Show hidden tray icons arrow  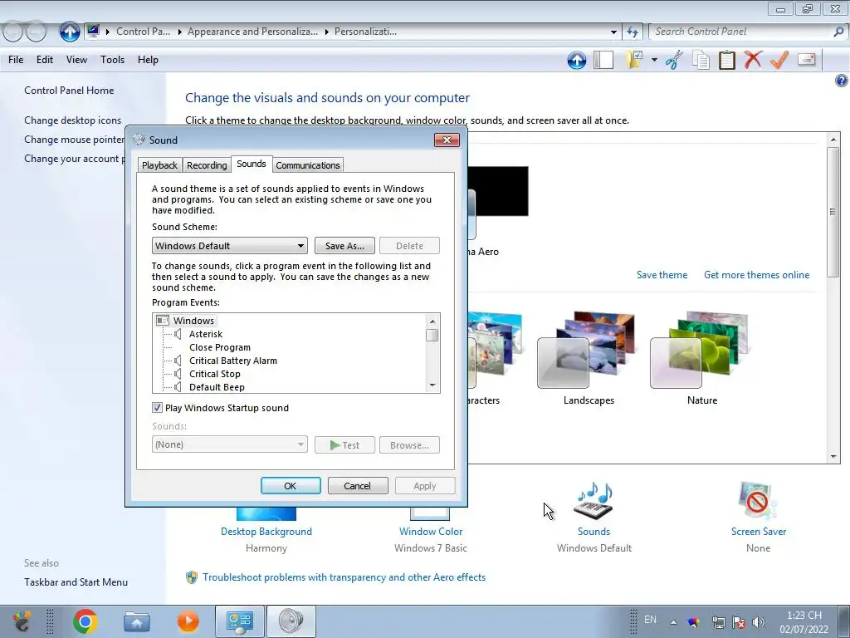pyautogui.click(x=673, y=622)
